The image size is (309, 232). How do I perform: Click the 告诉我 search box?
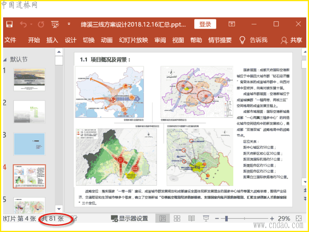(258, 40)
